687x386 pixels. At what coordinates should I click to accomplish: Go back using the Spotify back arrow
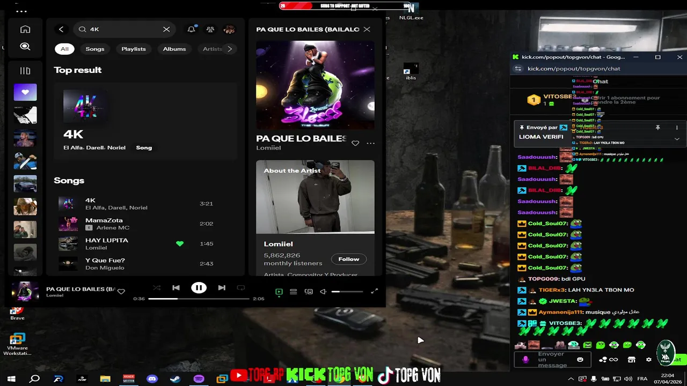(x=61, y=29)
